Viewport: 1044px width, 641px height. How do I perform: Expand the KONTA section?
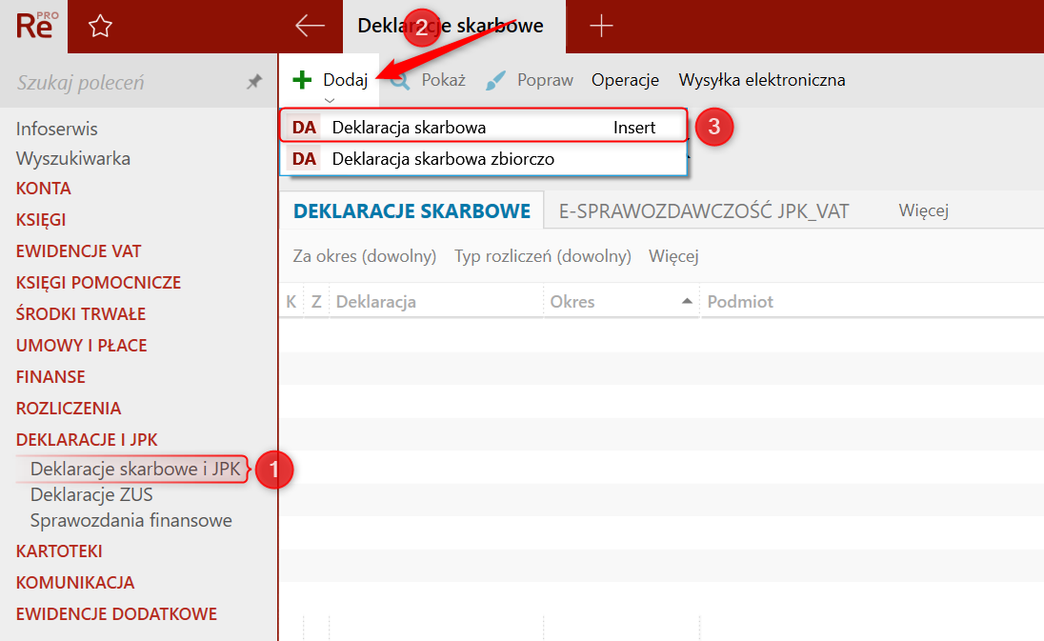(43, 189)
